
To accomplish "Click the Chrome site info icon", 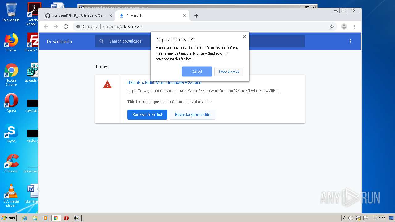I will pos(78,27).
